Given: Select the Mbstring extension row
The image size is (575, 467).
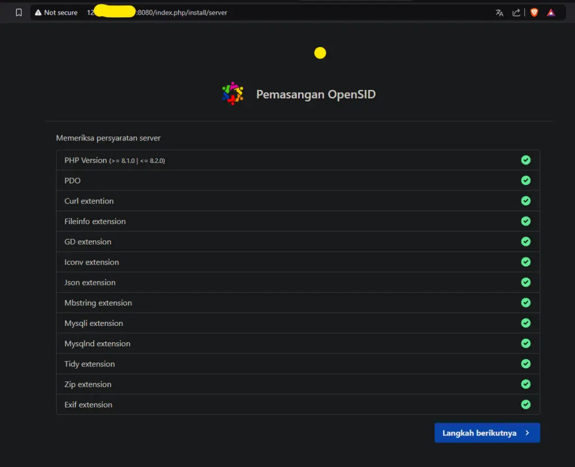Looking at the screenshot, I should tap(298, 302).
